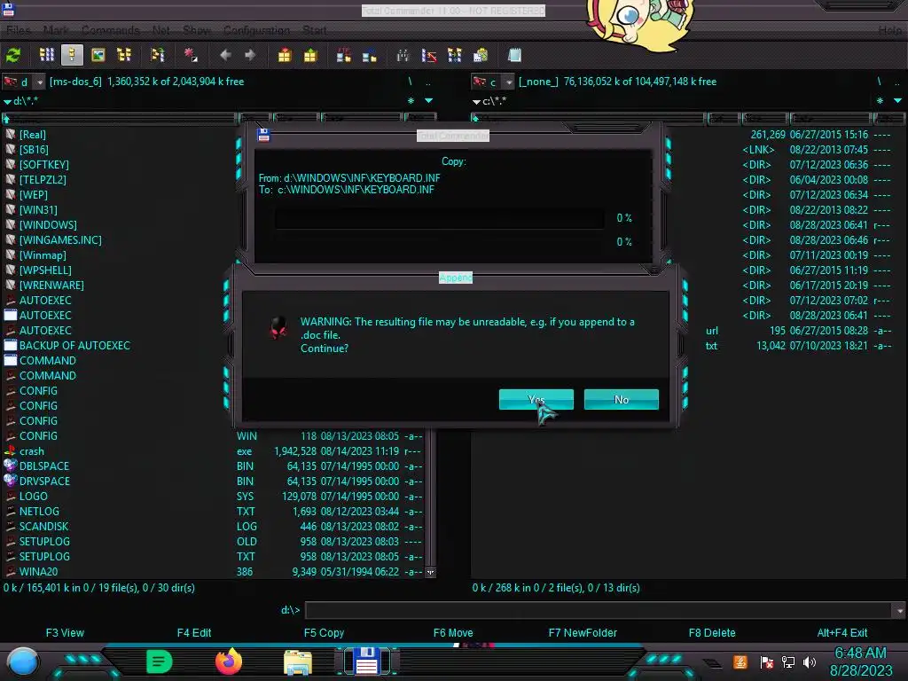Click the F8 Delete button
The height and width of the screenshot is (681, 908).
point(712,633)
